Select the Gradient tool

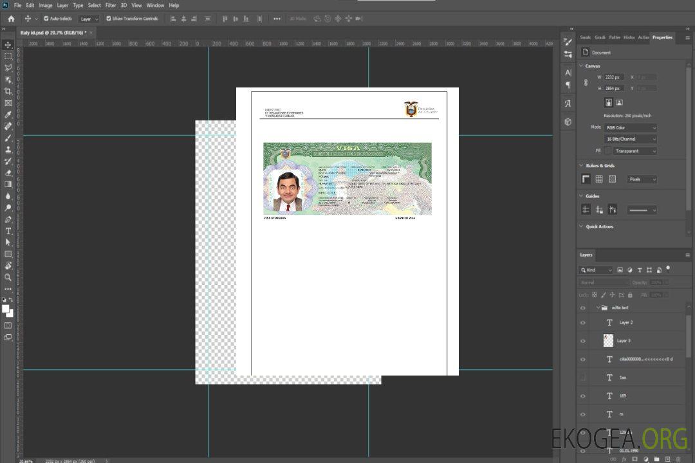[x=8, y=185]
